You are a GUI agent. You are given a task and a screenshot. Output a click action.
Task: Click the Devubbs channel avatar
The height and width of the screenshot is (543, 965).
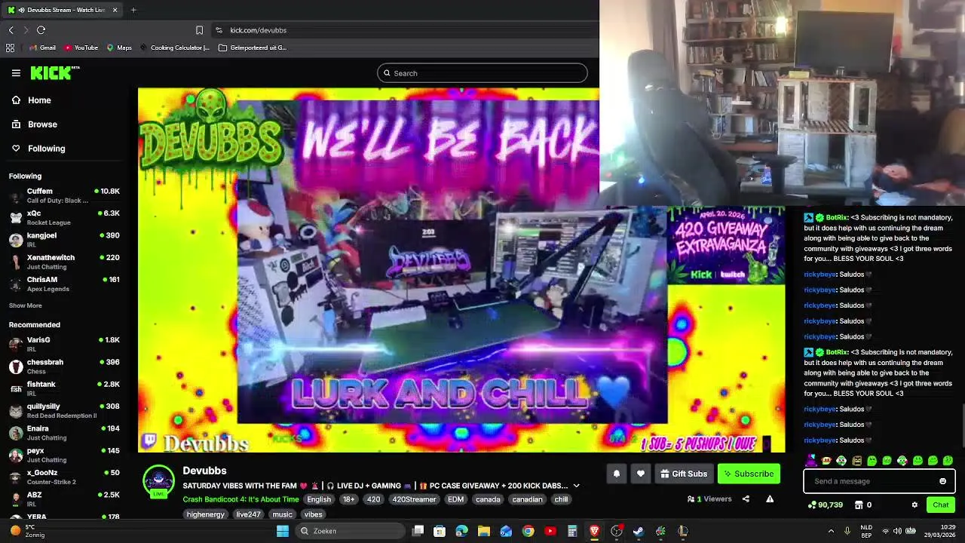[158, 481]
